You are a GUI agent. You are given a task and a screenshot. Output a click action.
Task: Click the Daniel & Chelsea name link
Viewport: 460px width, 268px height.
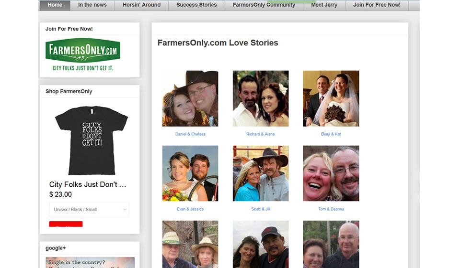(x=190, y=134)
